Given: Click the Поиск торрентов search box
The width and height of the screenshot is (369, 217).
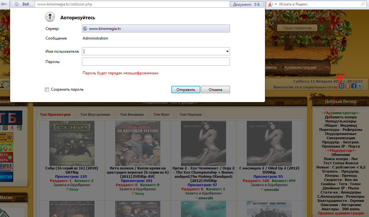Looking at the screenshot, I should 297,28.
